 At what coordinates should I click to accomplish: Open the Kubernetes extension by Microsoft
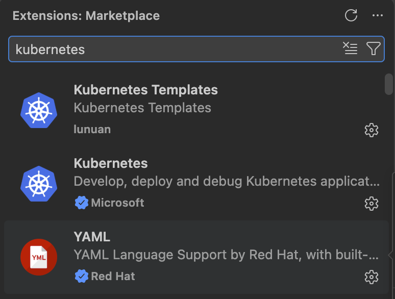point(111,163)
